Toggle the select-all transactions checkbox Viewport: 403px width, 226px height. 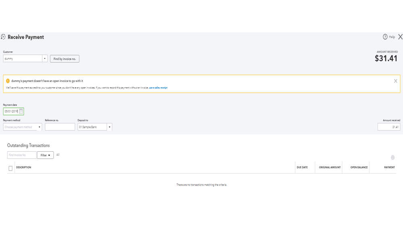[10, 168]
